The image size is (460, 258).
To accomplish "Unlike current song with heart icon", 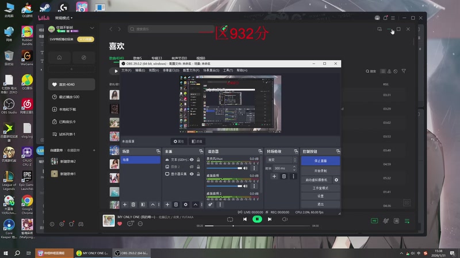I will coord(120,224).
